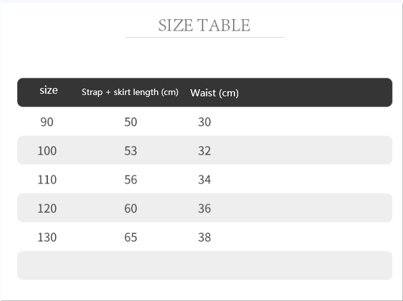Screen dimensions: 403x301
Task: Click skirt length value 60
Action: [130, 209]
